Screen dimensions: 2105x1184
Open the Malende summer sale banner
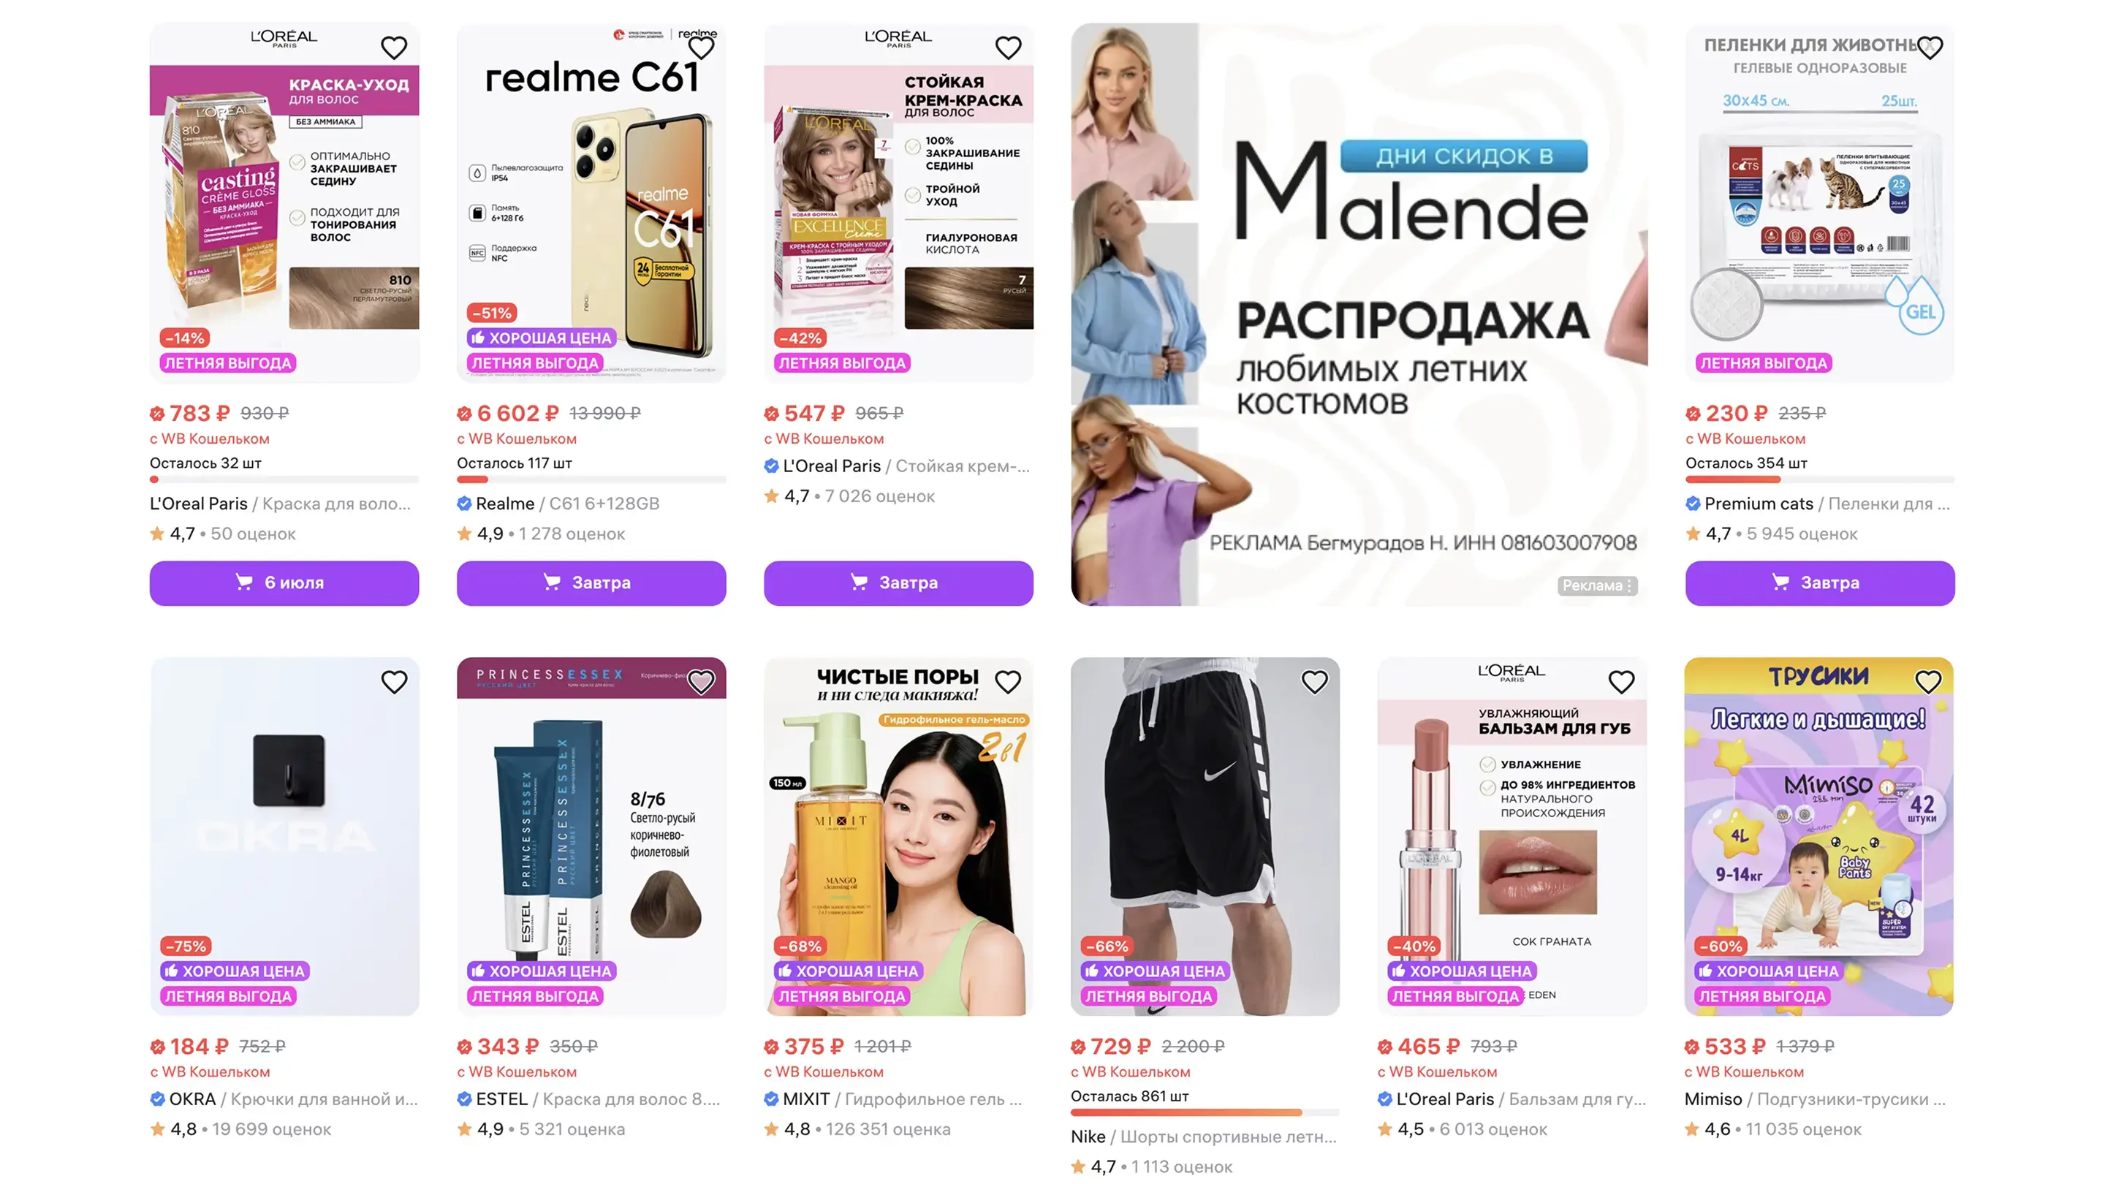click(1359, 314)
